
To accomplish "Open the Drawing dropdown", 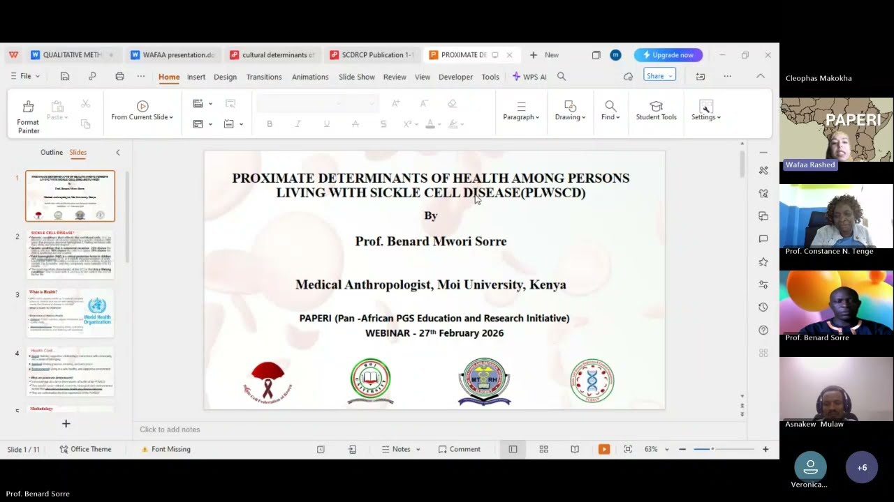I will coord(571,117).
